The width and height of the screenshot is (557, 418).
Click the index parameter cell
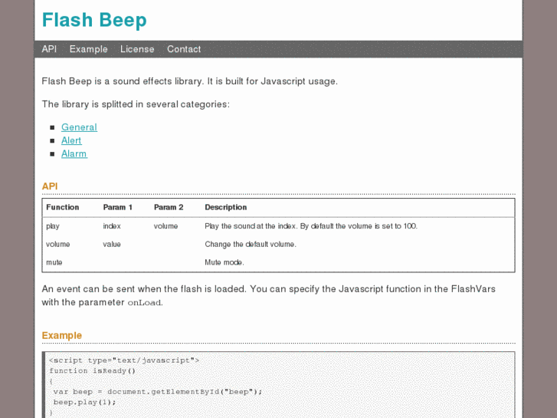point(112,226)
